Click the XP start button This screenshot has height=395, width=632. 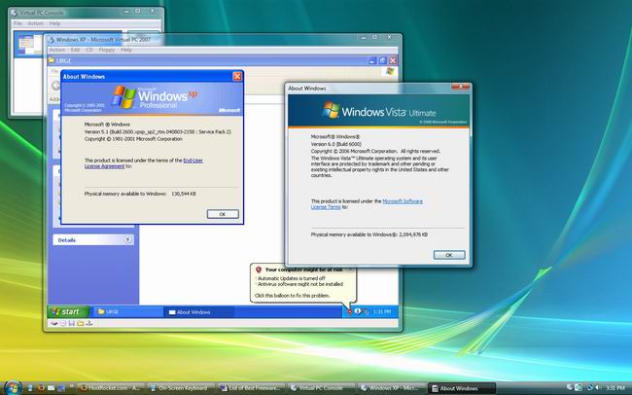pyautogui.click(x=68, y=311)
